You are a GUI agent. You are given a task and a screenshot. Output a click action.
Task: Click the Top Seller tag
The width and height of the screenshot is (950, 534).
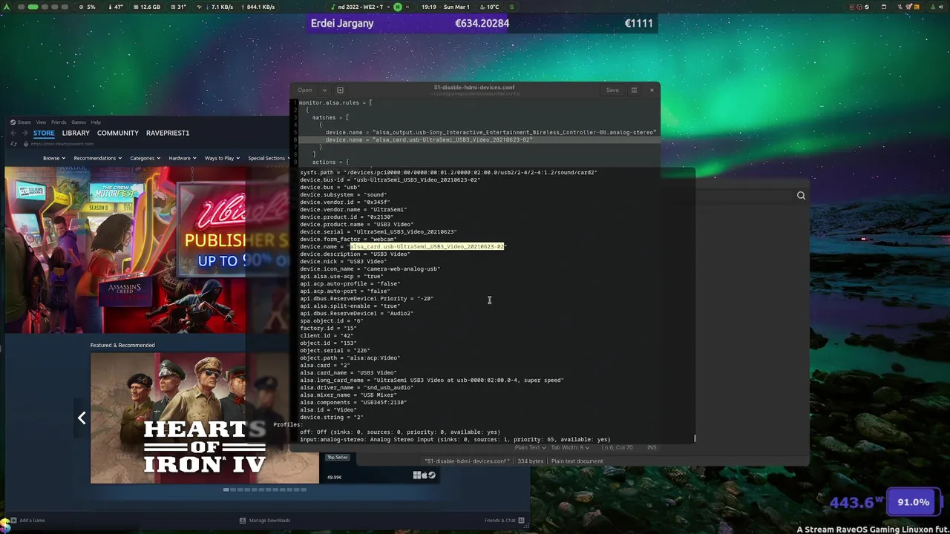[x=338, y=457]
